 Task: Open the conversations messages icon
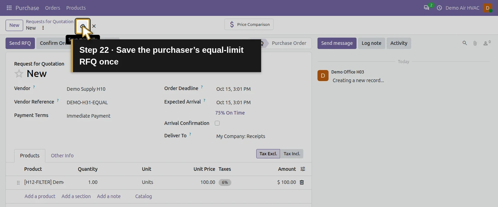[x=426, y=8]
